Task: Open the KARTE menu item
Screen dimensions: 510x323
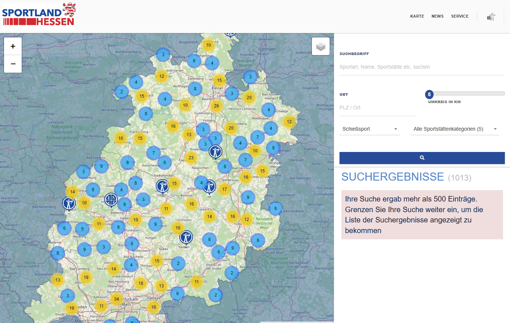Action: (417, 16)
